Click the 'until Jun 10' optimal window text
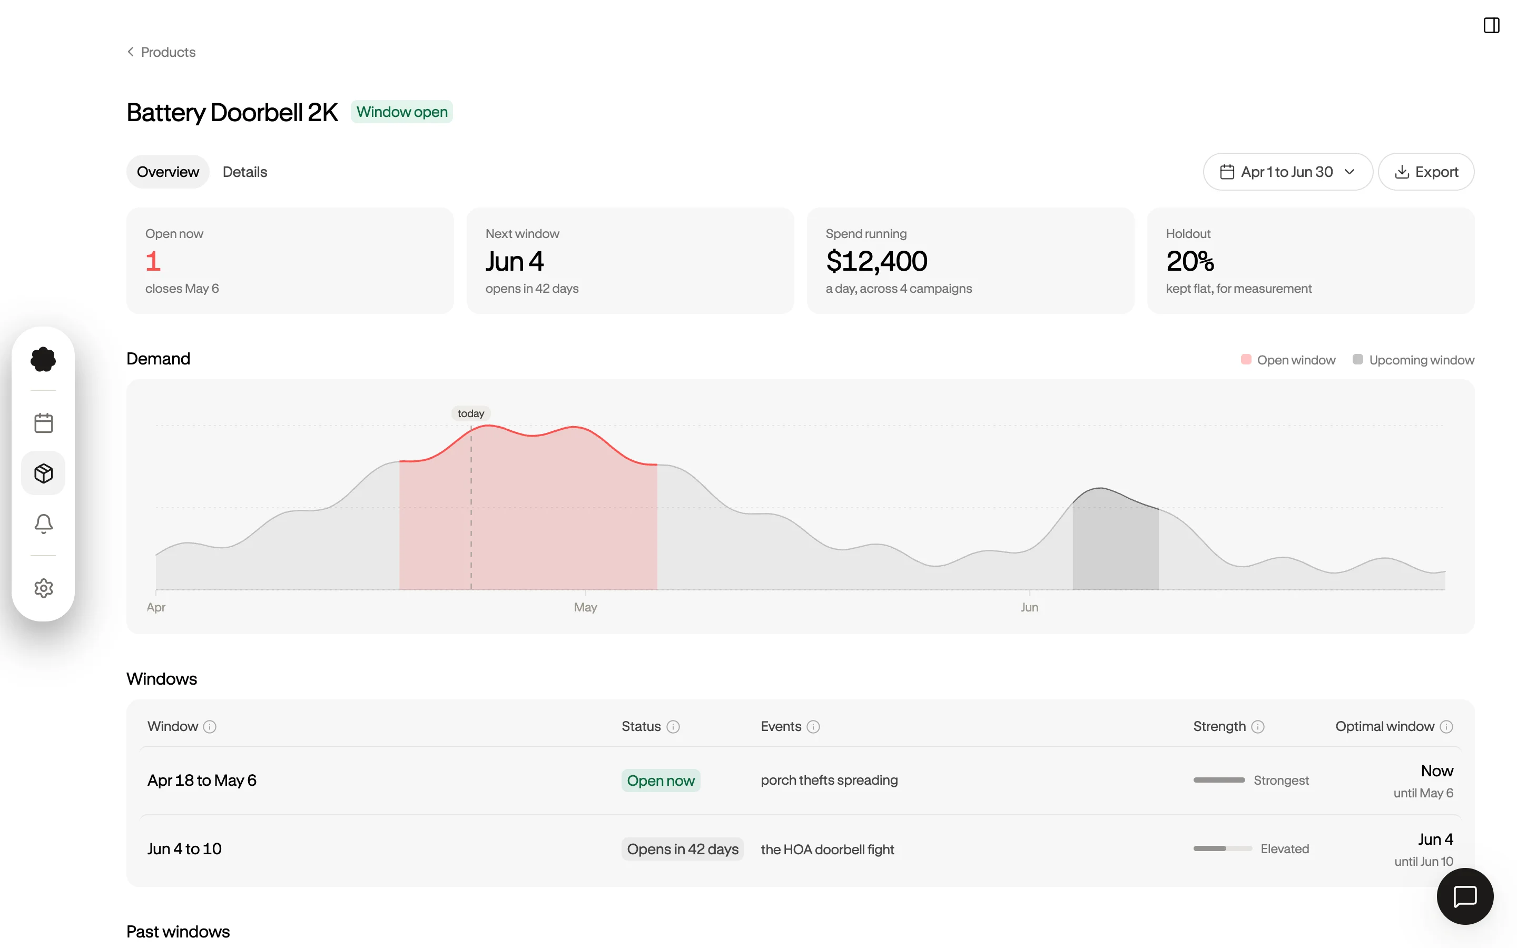 tap(1424, 862)
